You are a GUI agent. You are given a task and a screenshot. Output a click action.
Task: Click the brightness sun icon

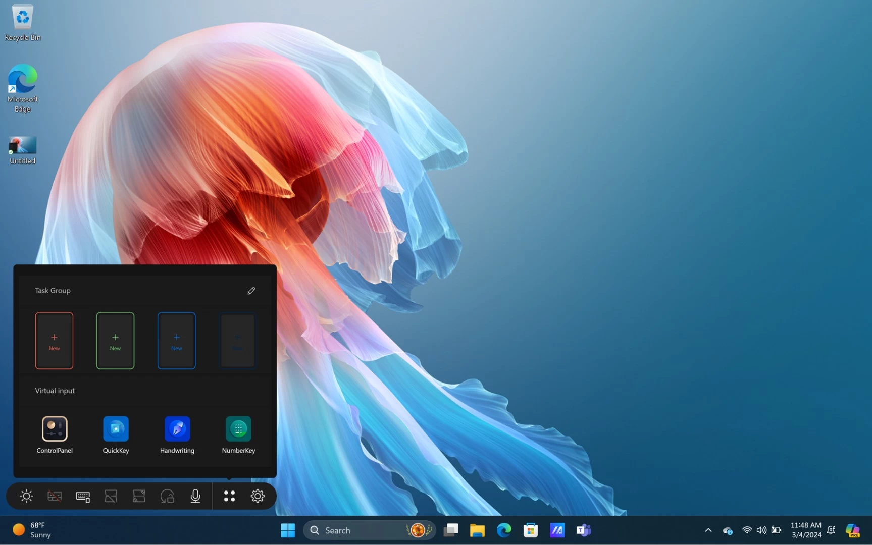click(x=26, y=496)
